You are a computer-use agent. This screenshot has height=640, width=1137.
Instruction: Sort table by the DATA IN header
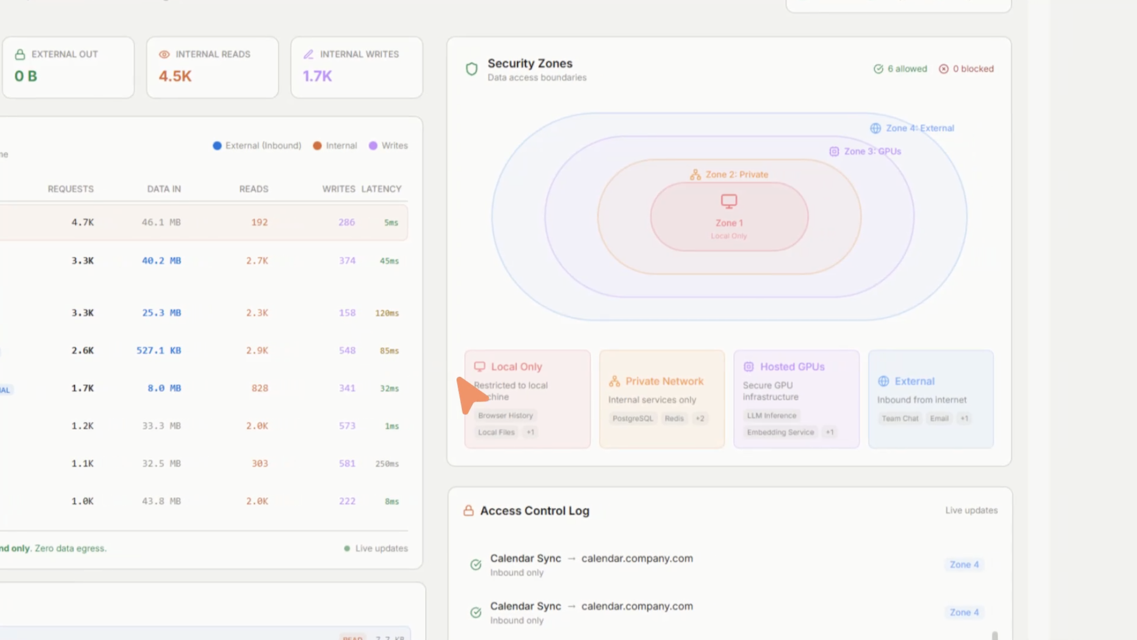coord(164,189)
